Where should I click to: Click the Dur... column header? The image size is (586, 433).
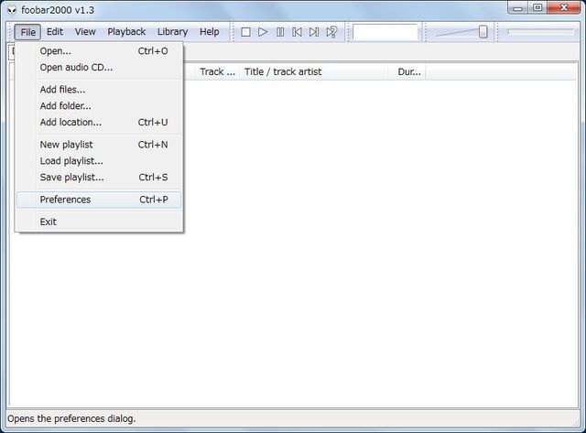[409, 71]
